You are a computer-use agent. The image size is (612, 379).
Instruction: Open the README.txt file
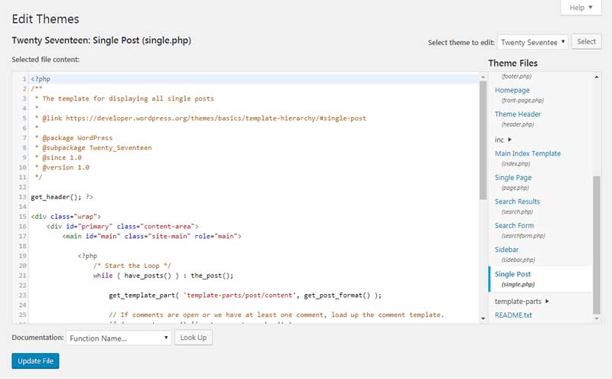tap(513, 315)
